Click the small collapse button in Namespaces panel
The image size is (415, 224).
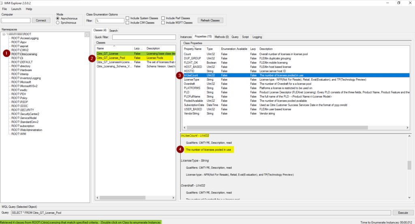click(x=87, y=34)
